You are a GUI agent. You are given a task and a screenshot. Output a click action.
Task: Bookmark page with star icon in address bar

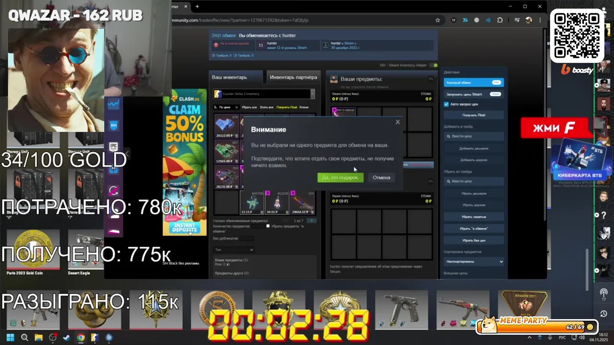437,20
